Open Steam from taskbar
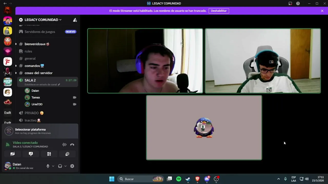This screenshot has width=328, height=184. click(x=188, y=179)
